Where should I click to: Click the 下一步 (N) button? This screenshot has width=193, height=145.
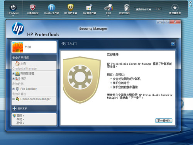pyautogui.click(x=164, y=121)
